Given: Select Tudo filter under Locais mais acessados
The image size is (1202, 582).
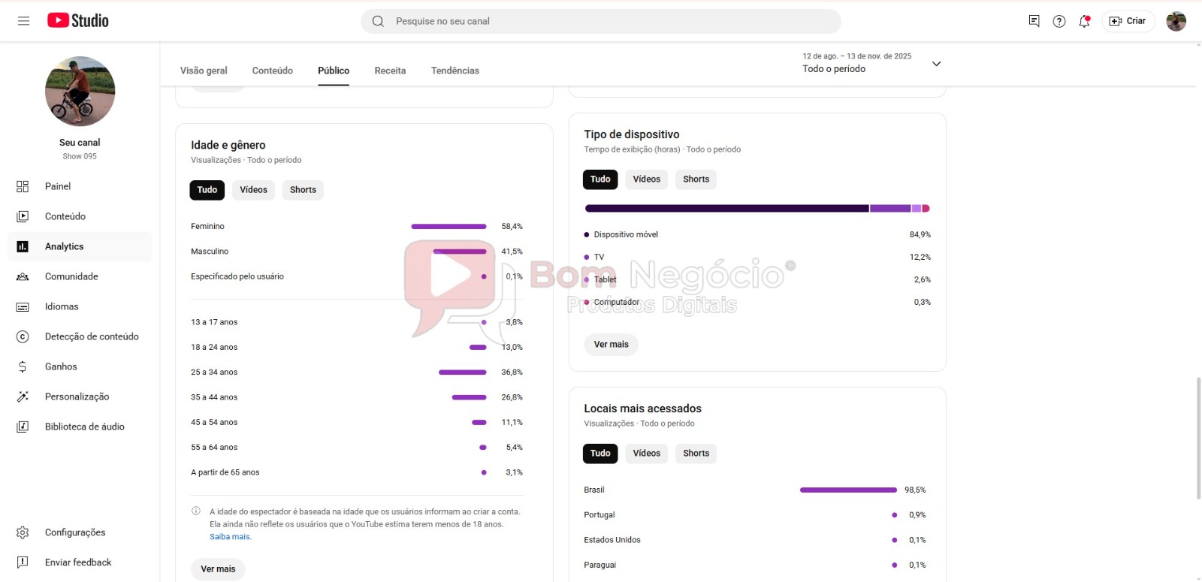Looking at the screenshot, I should click(x=600, y=454).
